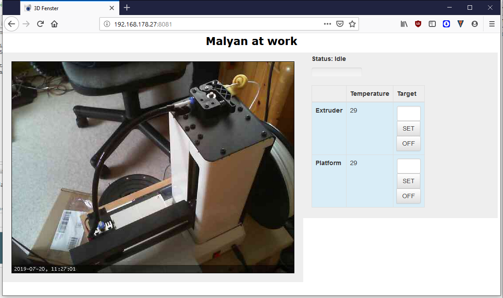Toggle the sidebar view icon
Image resolution: width=503 pixels, height=298 pixels.
pos(432,24)
